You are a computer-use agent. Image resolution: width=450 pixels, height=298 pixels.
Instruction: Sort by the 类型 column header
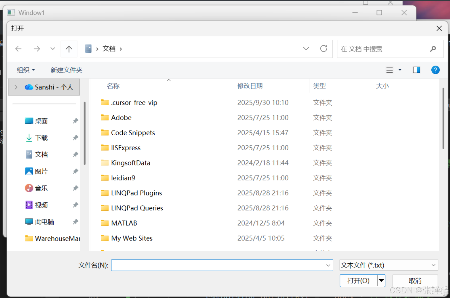(319, 86)
